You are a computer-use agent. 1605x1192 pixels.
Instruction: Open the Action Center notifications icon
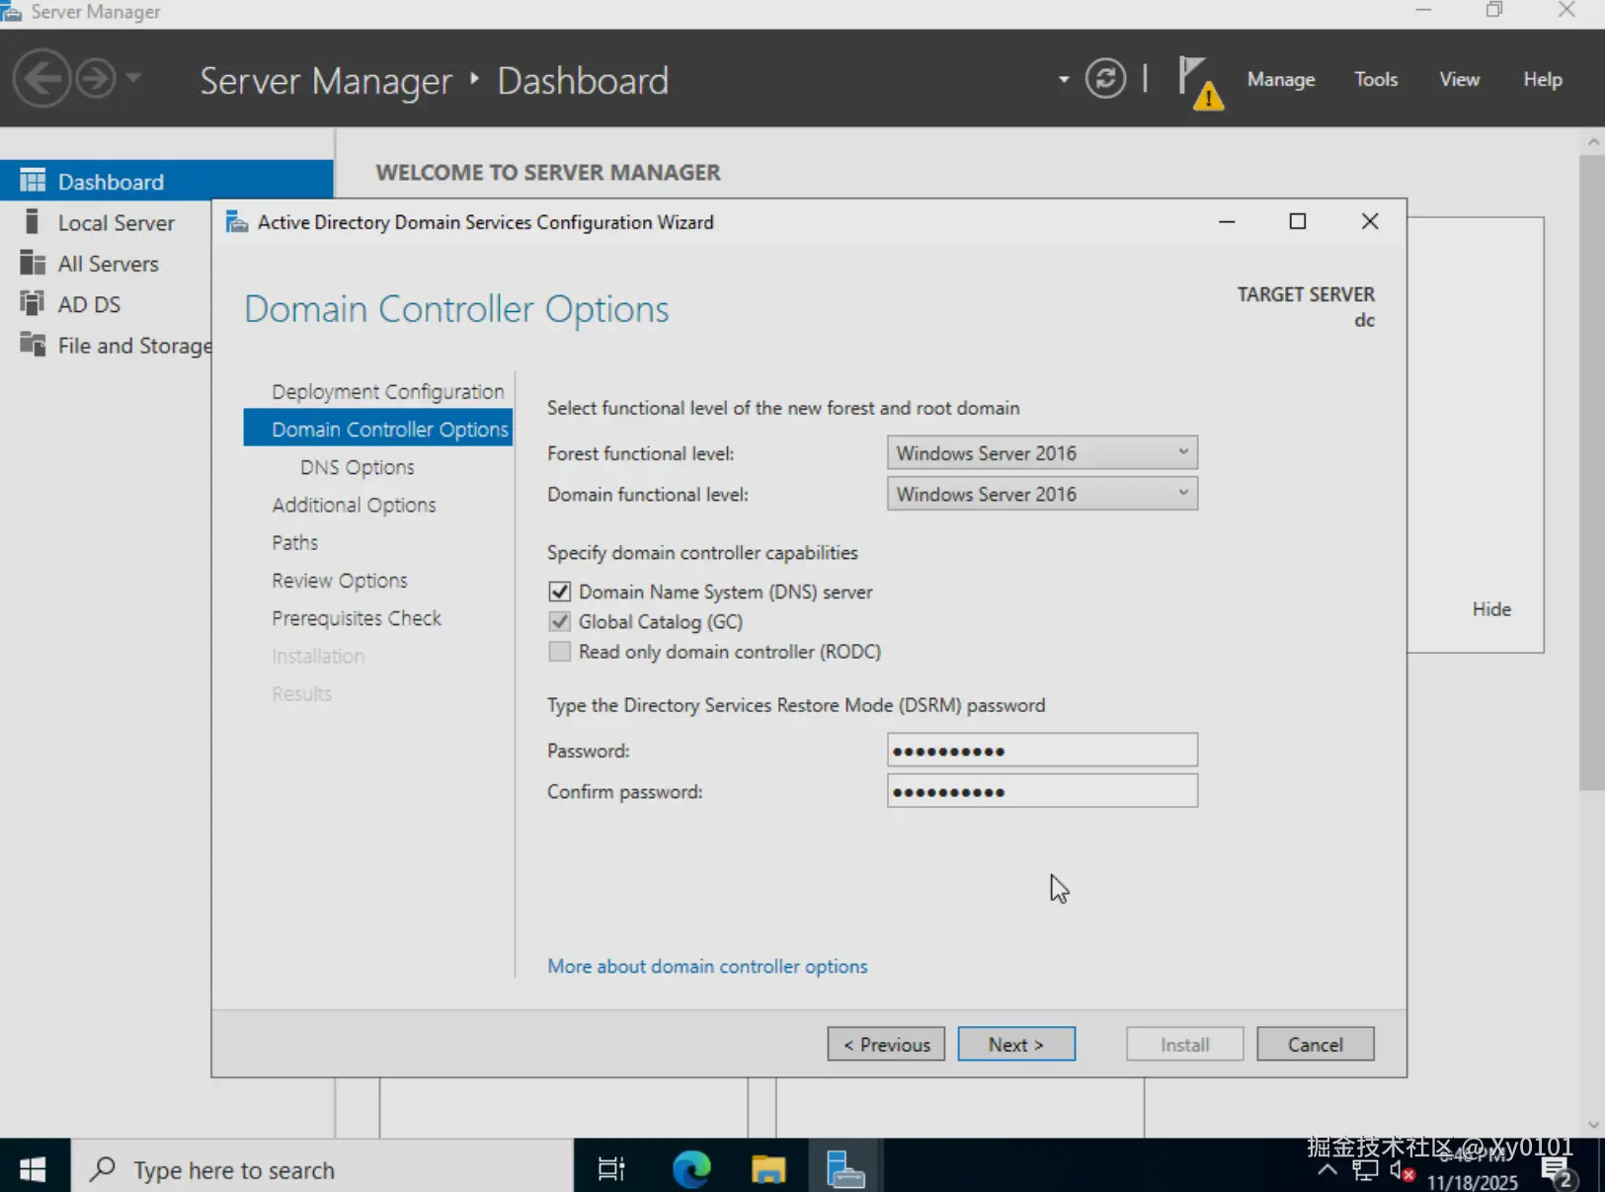(x=1560, y=1173)
